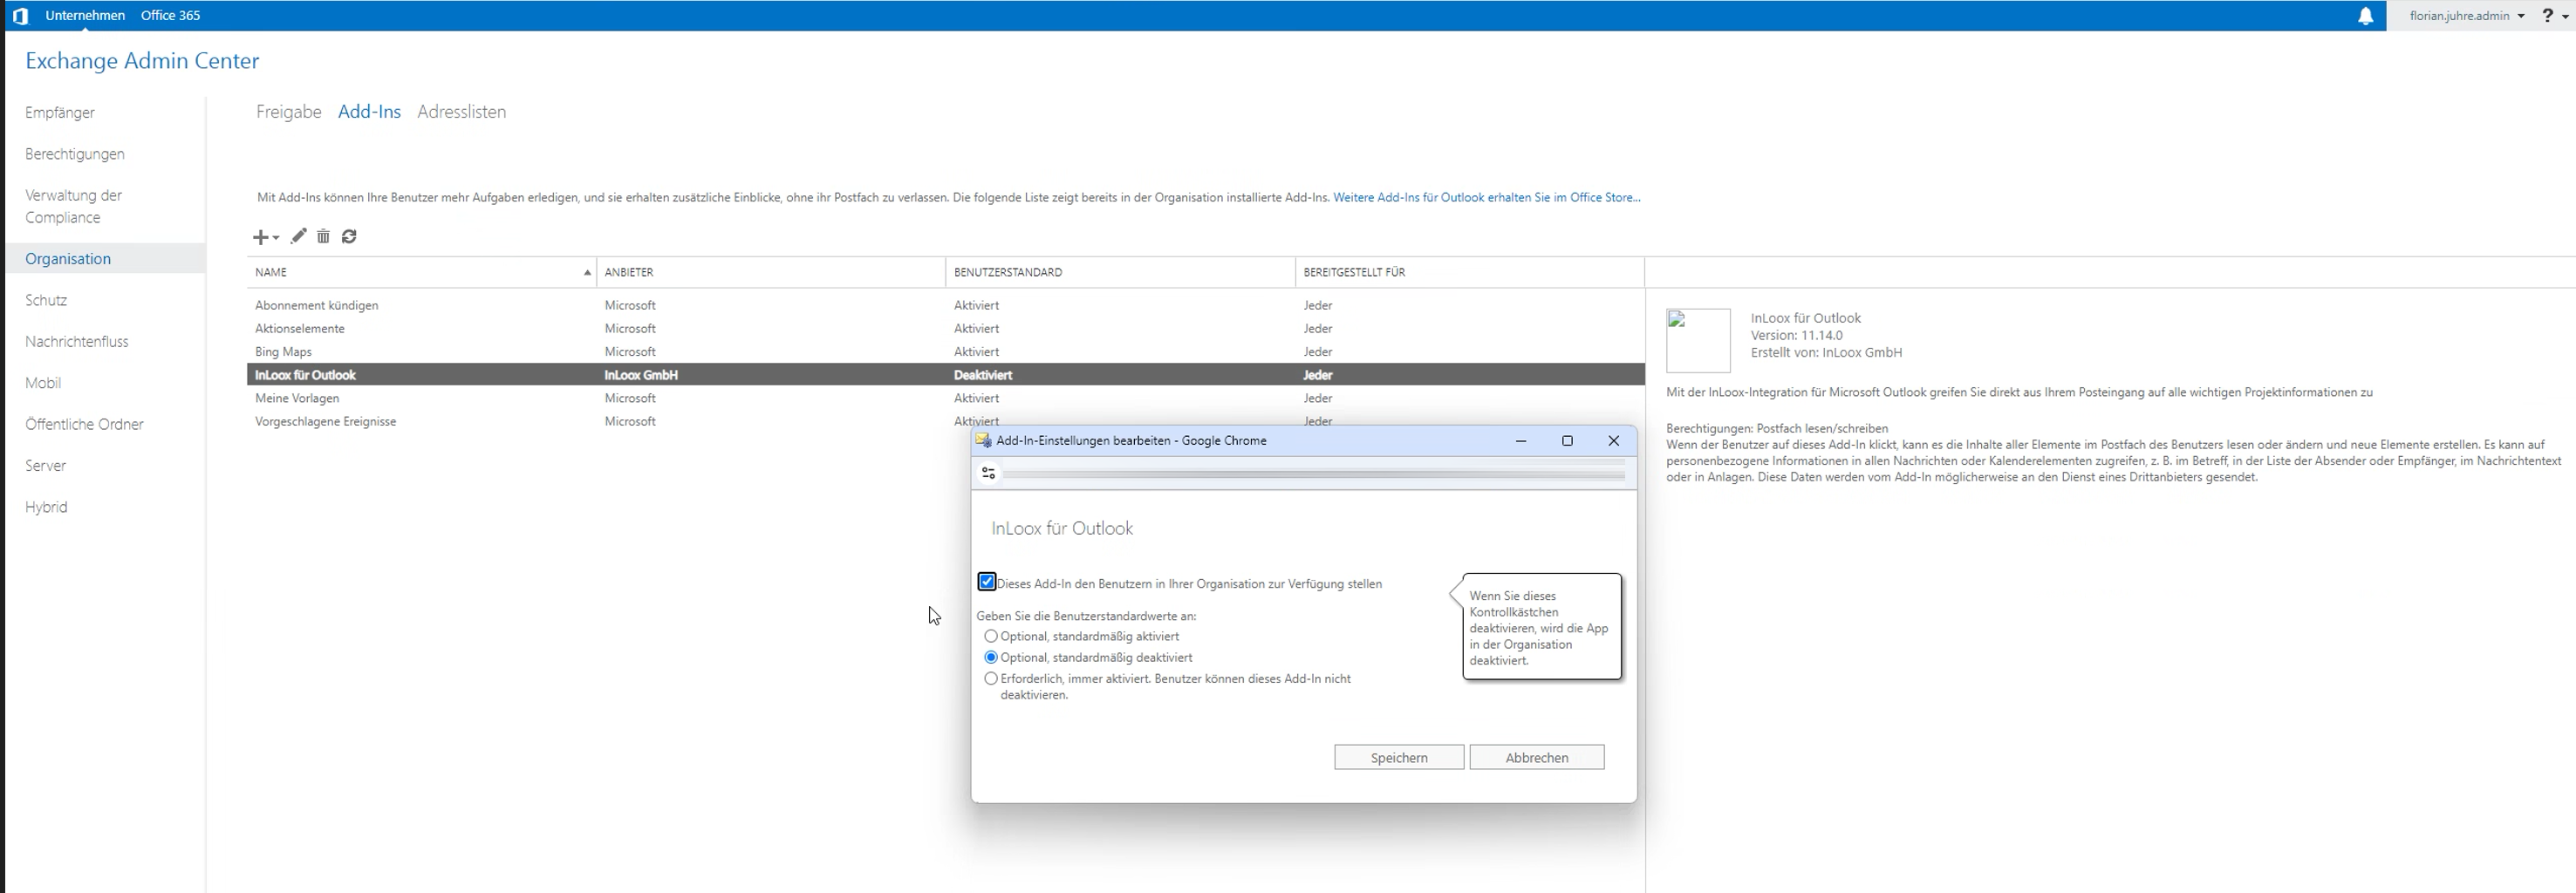Sort by the BEREITGESTELLT FÜR column header
The height and width of the screenshot is (893, 2576).
(x=1469, y=272)
